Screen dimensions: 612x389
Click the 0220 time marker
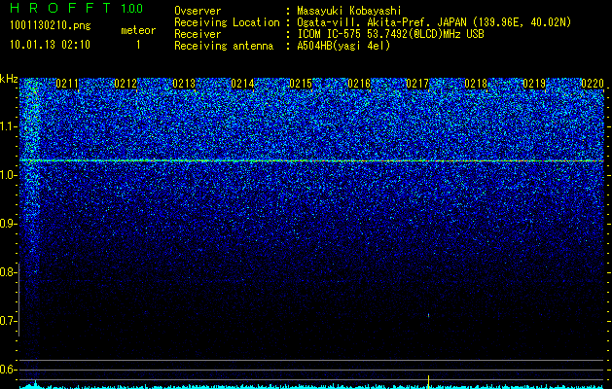pyautogui.click(x=593, y=84)
